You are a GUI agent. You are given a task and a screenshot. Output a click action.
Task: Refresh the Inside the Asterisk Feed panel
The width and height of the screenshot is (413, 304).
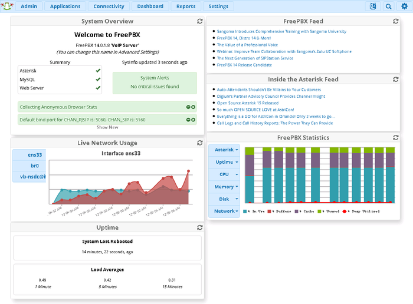pyautogui.click(x=396, y=79)
